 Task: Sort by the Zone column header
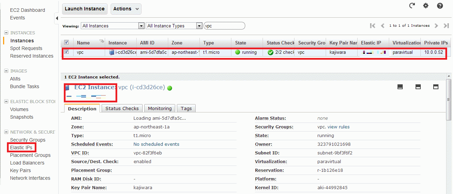(177, 43)
